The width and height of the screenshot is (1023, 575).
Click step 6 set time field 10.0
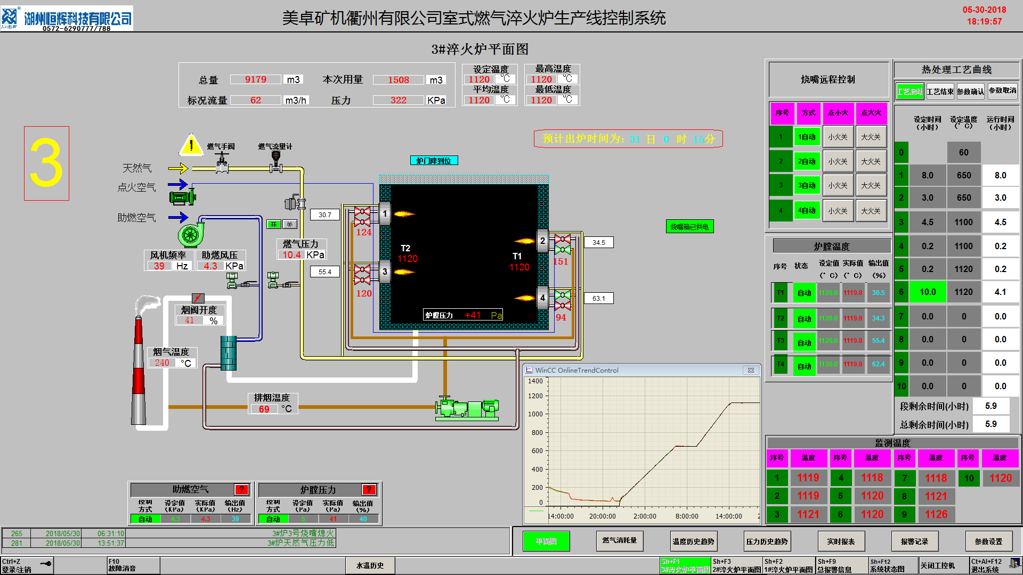pos(927,292)
